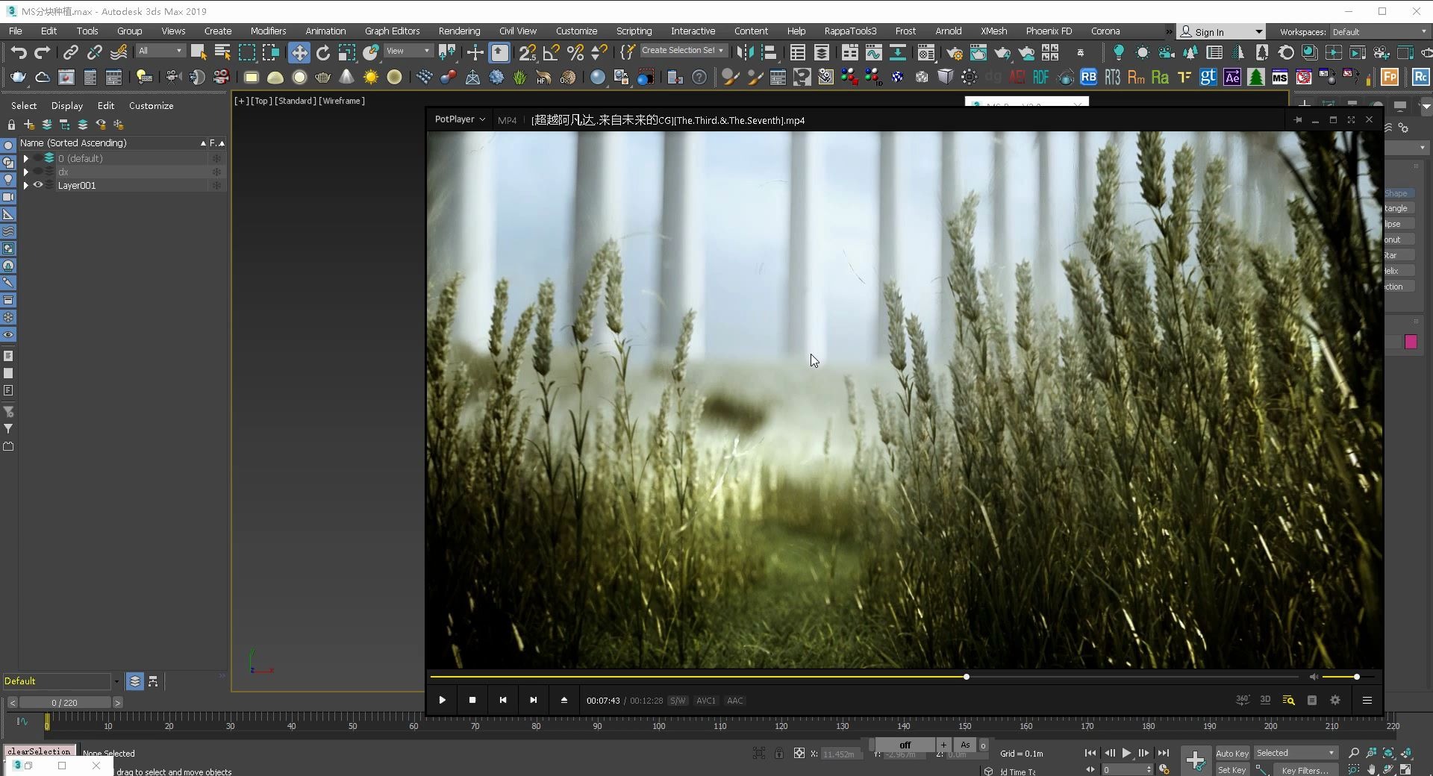This screenshot has height=776, width=1433.
Task: Toggle freeze for Layer001
Action: point(216,185)
